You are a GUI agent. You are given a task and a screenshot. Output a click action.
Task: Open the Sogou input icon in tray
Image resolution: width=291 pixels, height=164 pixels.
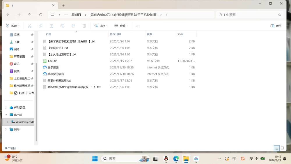click(x=243, y=158)
